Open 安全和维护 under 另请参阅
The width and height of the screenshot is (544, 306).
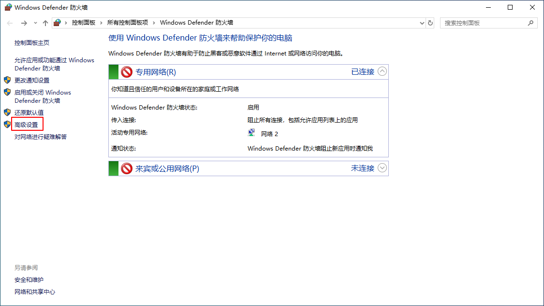tap(29, 279)
